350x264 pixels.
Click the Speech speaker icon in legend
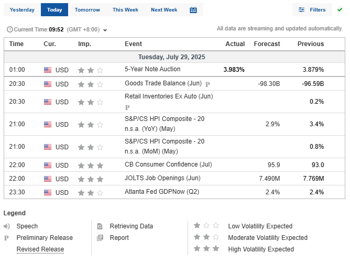coord(7,226)
